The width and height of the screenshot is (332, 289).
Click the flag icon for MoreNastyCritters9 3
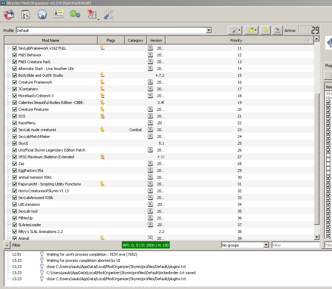[x=102, y=95]
